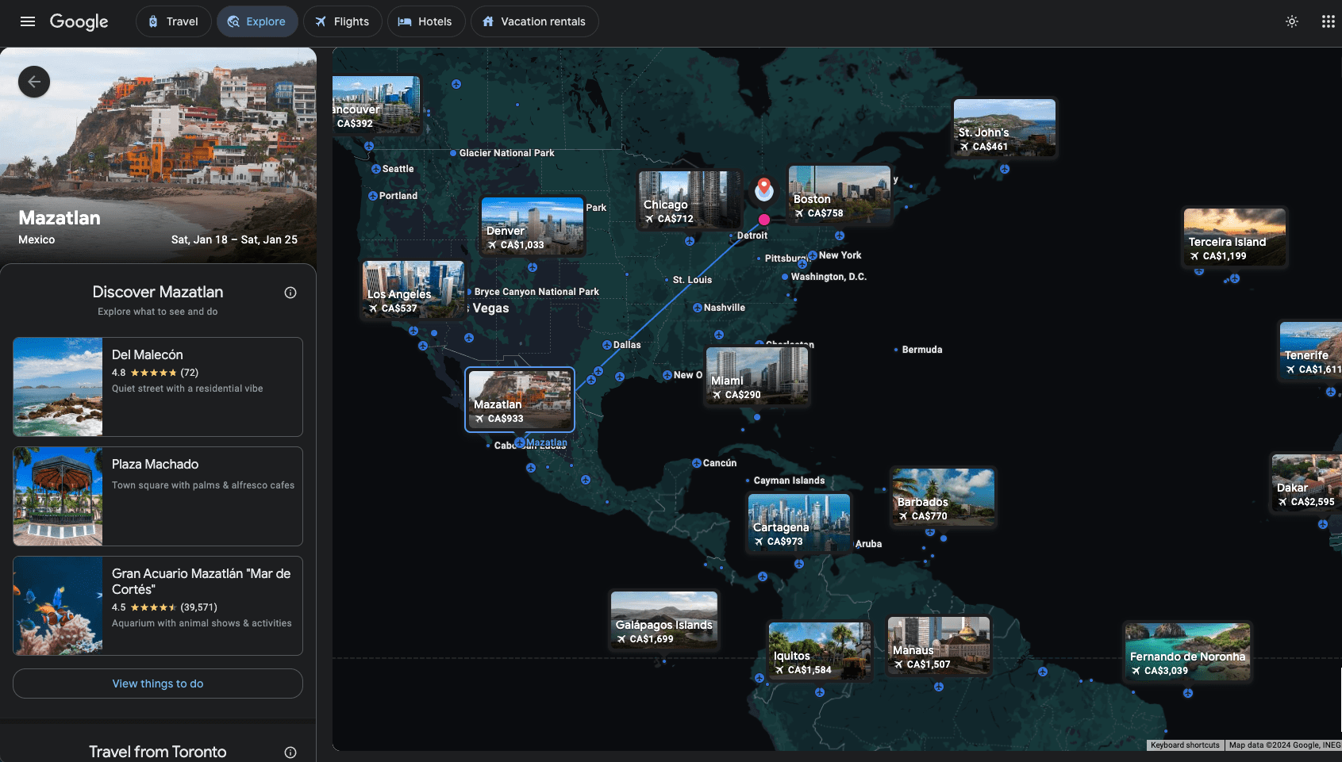1342x762 pixels.
Task: Select the Chicago CA$712 map card
Action: (x=690, y=200)
